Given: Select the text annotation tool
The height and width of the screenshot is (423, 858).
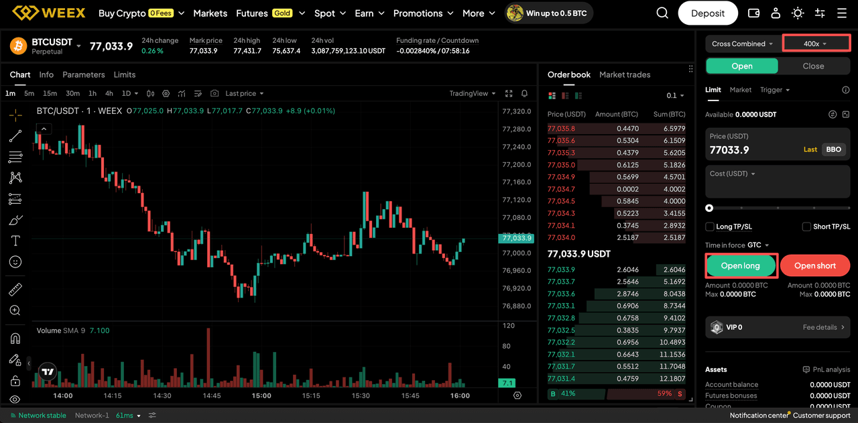Looking at the screenshot, I should point(15,241).
